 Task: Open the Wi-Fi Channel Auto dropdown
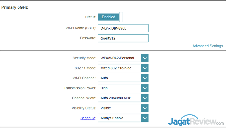pyautogui.click(x=119, y=78)
